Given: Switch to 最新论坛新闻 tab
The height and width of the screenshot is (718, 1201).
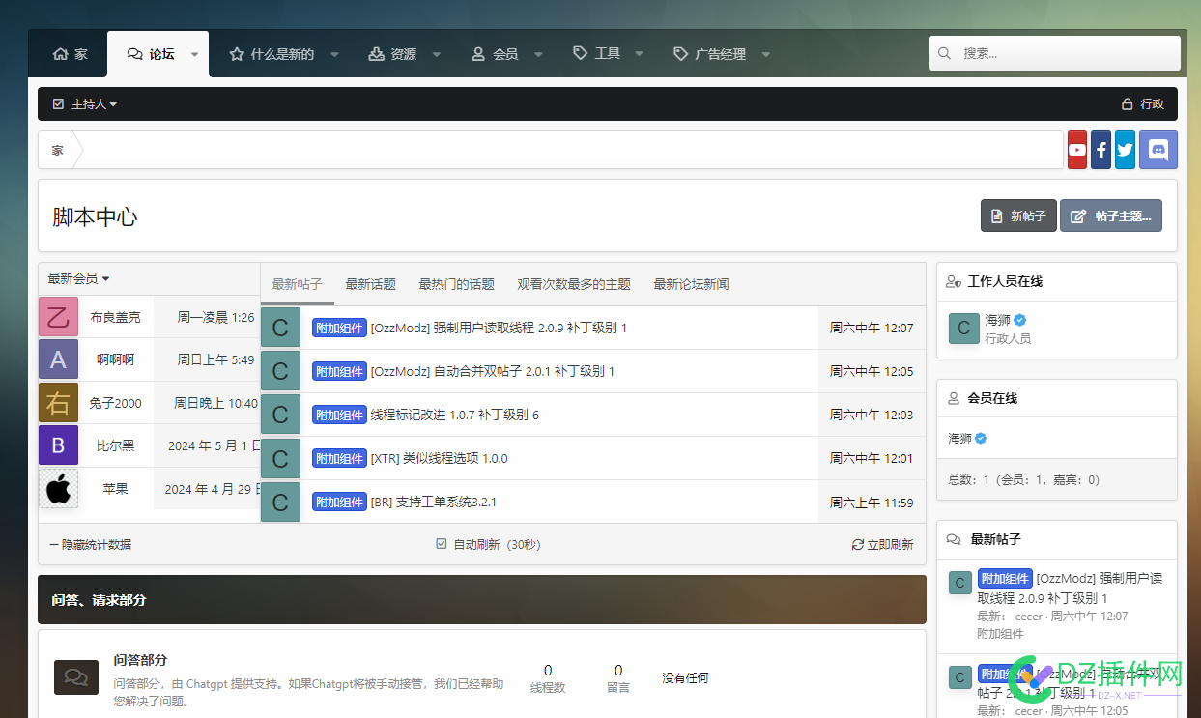Looking at the screenshot, I should coord(691,284).
